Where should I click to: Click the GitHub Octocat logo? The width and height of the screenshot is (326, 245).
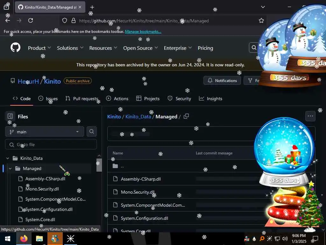[16, 48]
